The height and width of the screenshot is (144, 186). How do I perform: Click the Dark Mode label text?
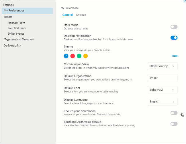click(71, 25)
